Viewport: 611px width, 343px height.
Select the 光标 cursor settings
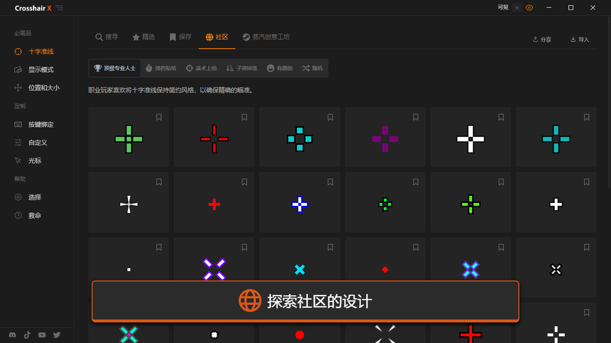[35, 161]
